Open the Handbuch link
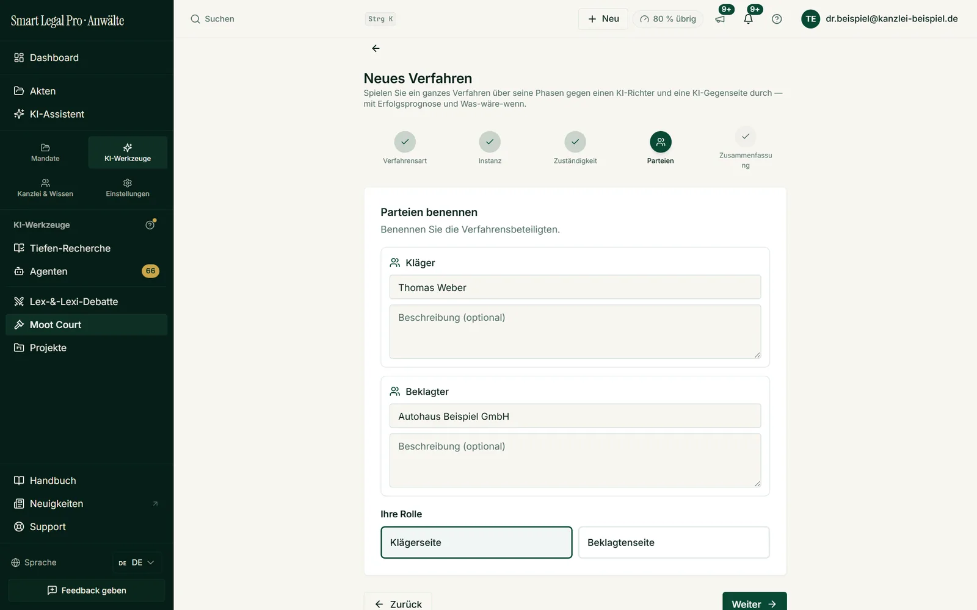This screenshot has width=977, height=610. point(87,481)
